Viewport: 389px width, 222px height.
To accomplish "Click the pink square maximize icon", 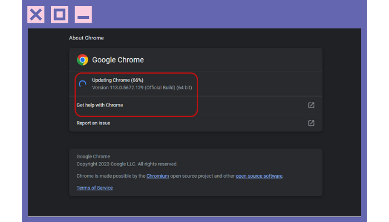I will pyautogui.click(x=59, y=14).
